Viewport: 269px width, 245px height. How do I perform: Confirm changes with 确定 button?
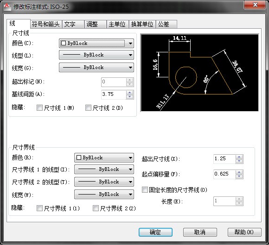pyautogui.click(x=155, y=232)
